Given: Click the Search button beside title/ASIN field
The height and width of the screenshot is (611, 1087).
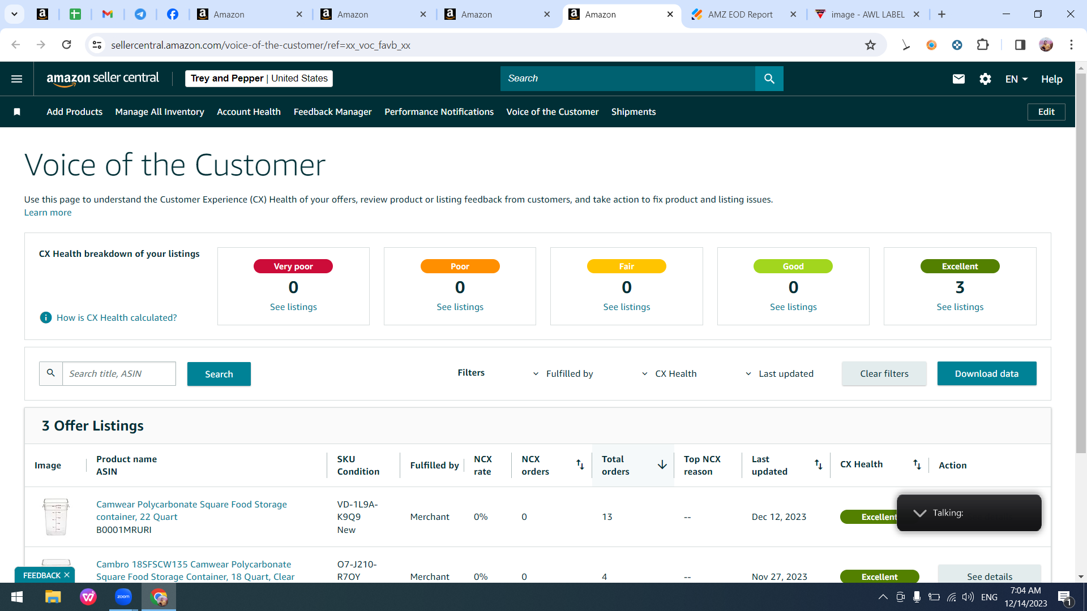Looking at the screenshot, I should [219, 374].
